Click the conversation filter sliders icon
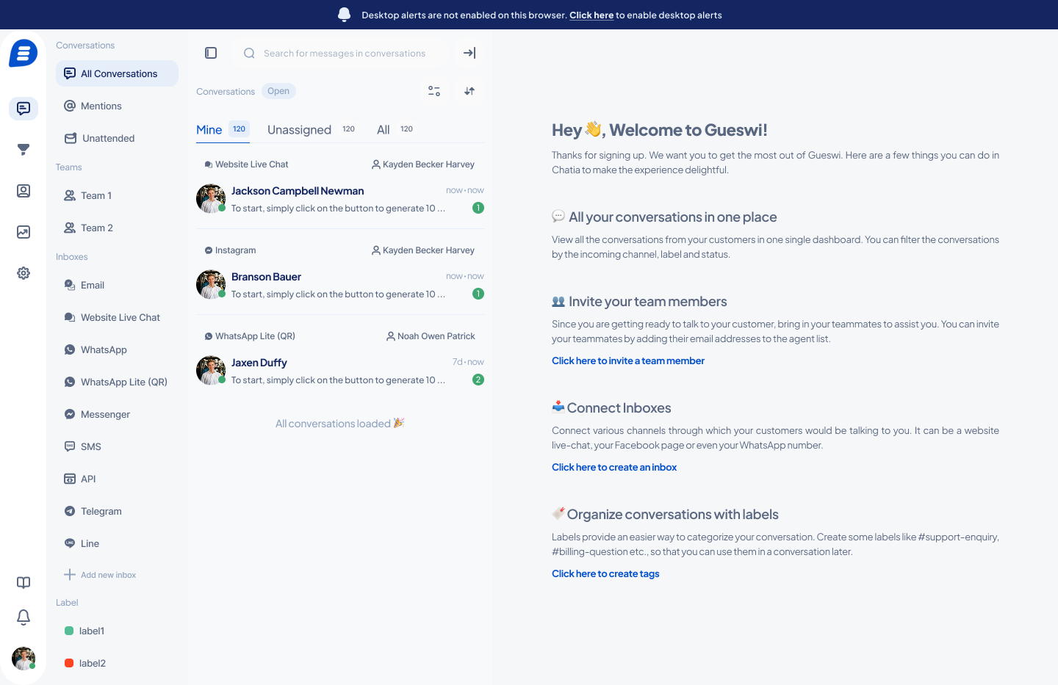This screenshot has height=685, width=1058. pyautogui.click(x=434, y=91)
